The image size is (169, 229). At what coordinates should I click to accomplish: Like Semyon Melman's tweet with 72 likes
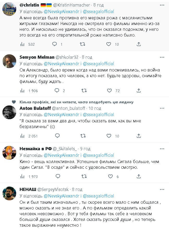click(x=109, y=91)
